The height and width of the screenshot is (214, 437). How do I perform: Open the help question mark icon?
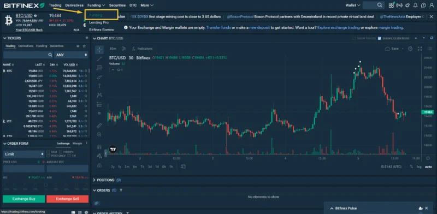coord(423,5)
